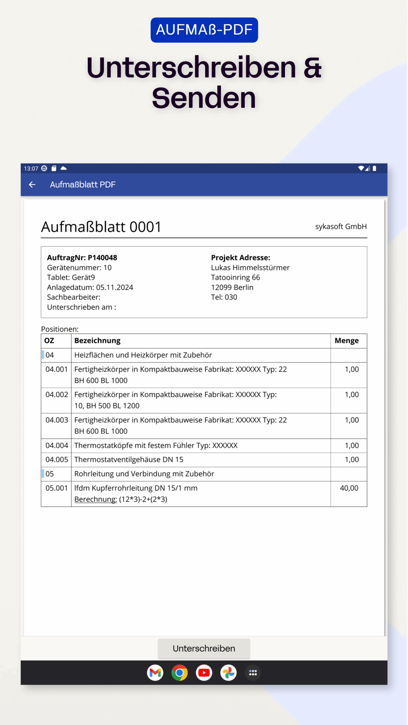Click Tablet: Gerät9
This screenshot has height=725, width=408.
(x=71, y=278)
